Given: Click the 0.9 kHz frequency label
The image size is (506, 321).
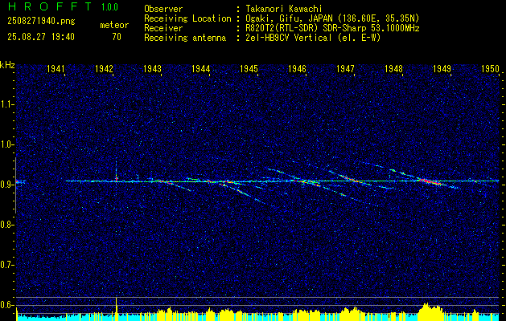Looking at the screenshot, I should (6, 185).
